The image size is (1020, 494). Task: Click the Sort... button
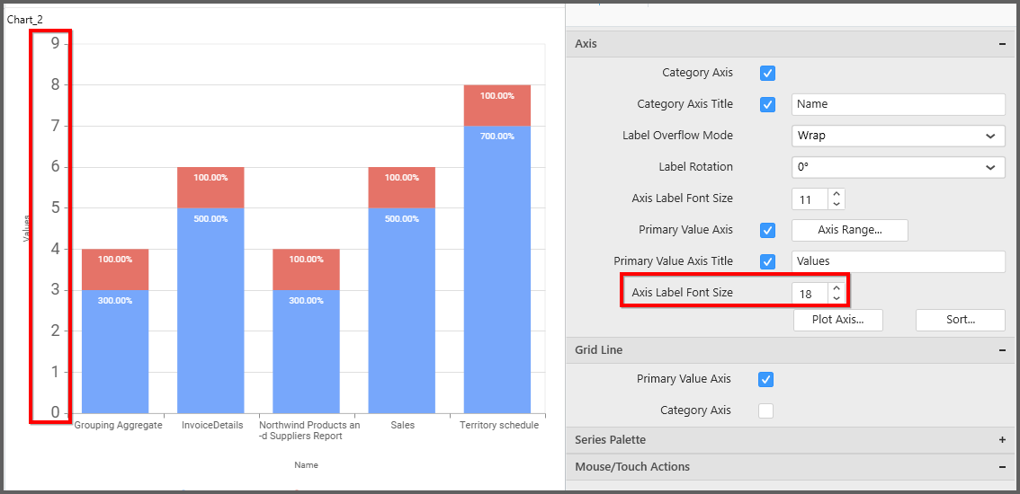pyautogui.click(x=960, y=320)
